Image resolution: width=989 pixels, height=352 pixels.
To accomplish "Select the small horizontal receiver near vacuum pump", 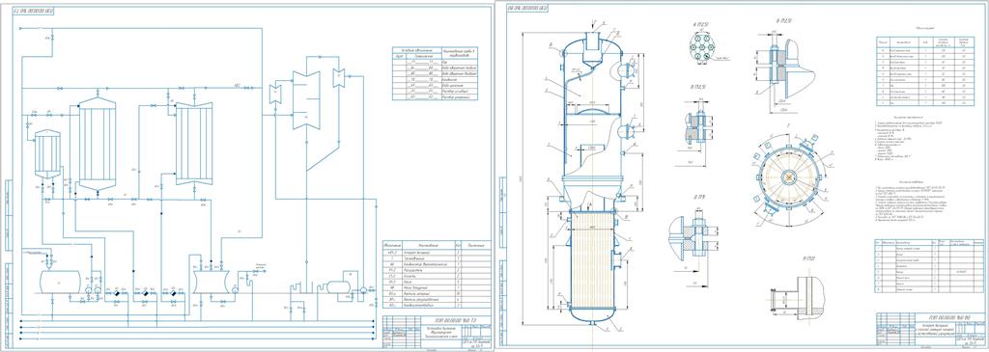I will click(x=333, y=287).
